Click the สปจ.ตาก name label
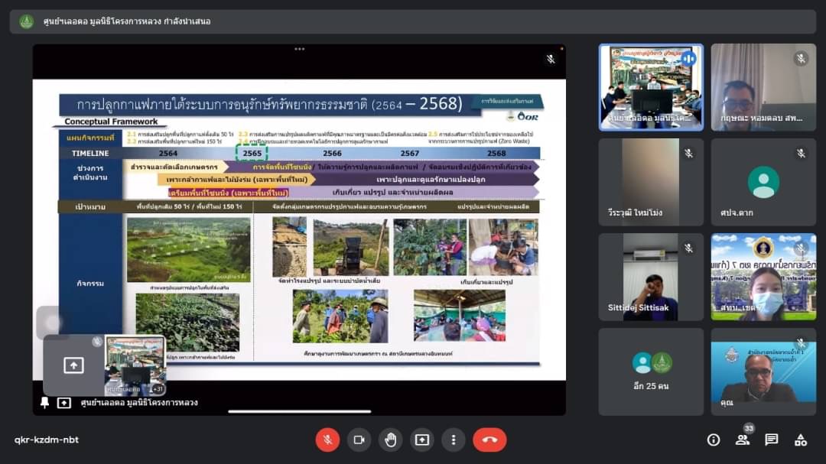The image size is (826, 464). click(x=737, y=213)
